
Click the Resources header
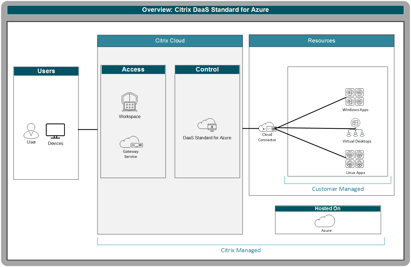322,41
